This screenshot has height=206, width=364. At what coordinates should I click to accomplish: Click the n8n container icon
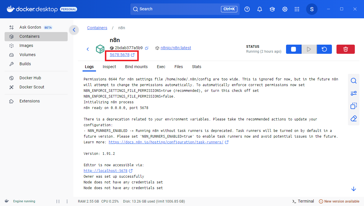pos(100,49)
